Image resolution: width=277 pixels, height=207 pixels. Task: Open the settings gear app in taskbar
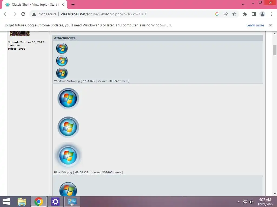point(55,202)
